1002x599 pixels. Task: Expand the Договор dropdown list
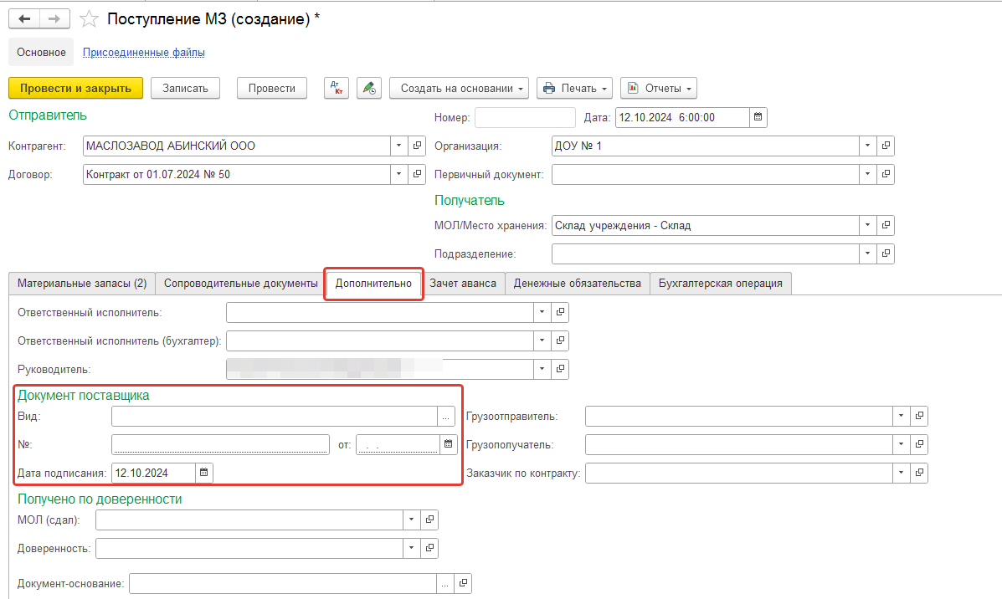tap(398, 174)
